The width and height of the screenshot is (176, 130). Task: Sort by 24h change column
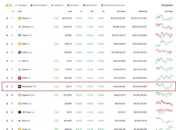coord(92,11)
